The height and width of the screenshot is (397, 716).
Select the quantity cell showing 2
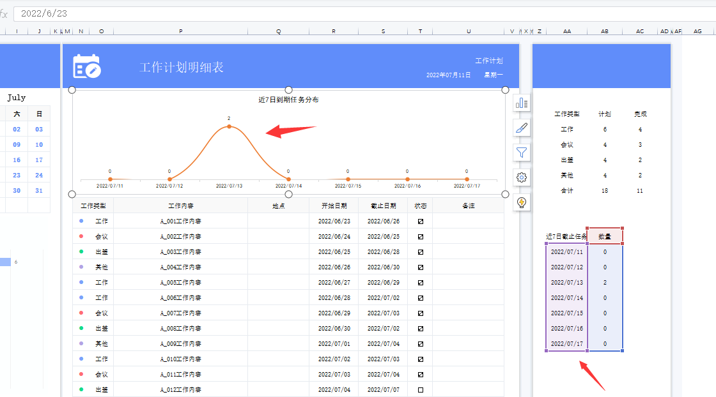pyautogui.click(x=605, y=283)
